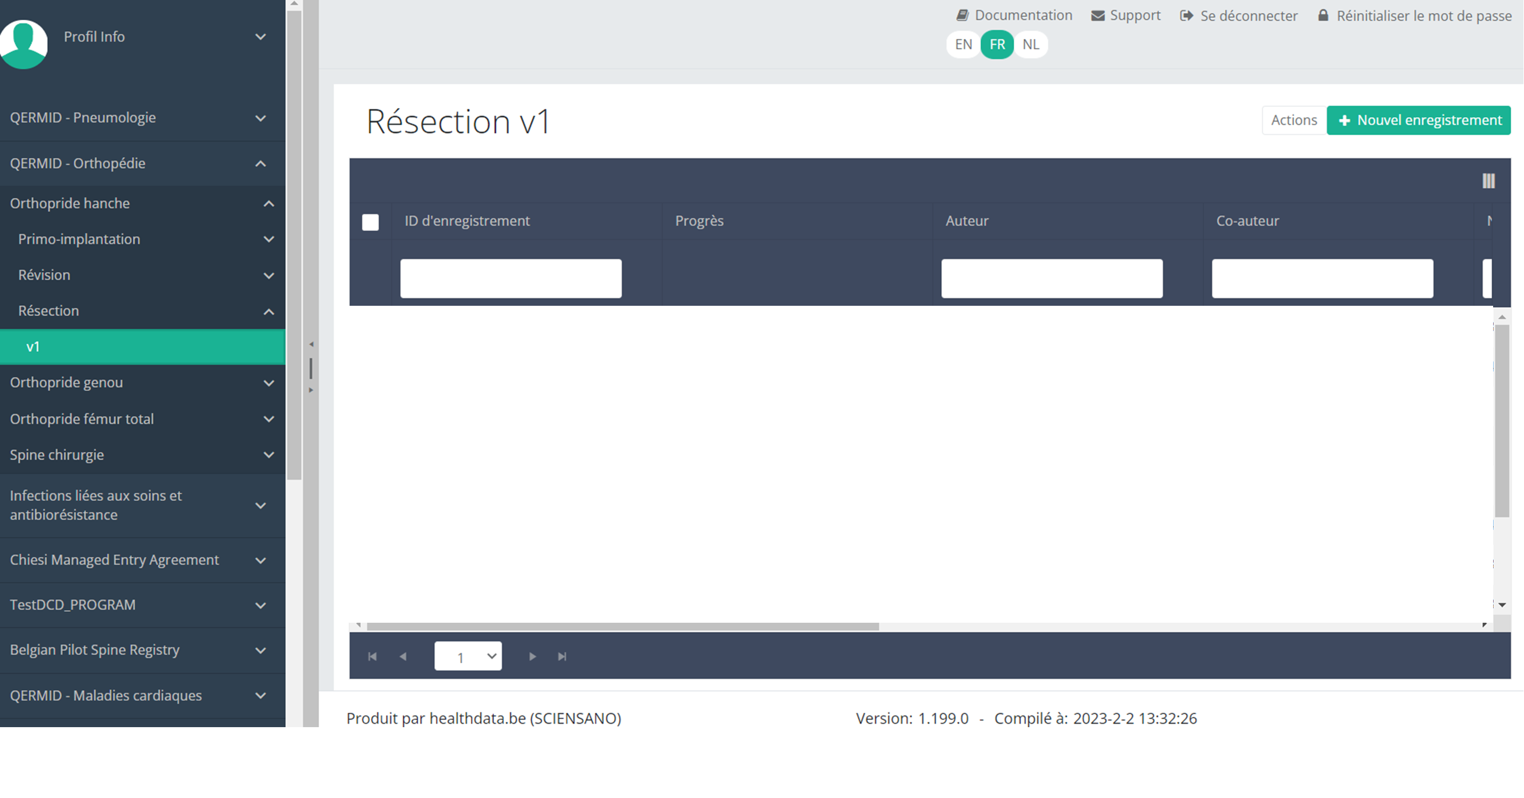Click the column chooser icon in table header
This screenshot has width=1524, height=798.
click(1488, 181)
